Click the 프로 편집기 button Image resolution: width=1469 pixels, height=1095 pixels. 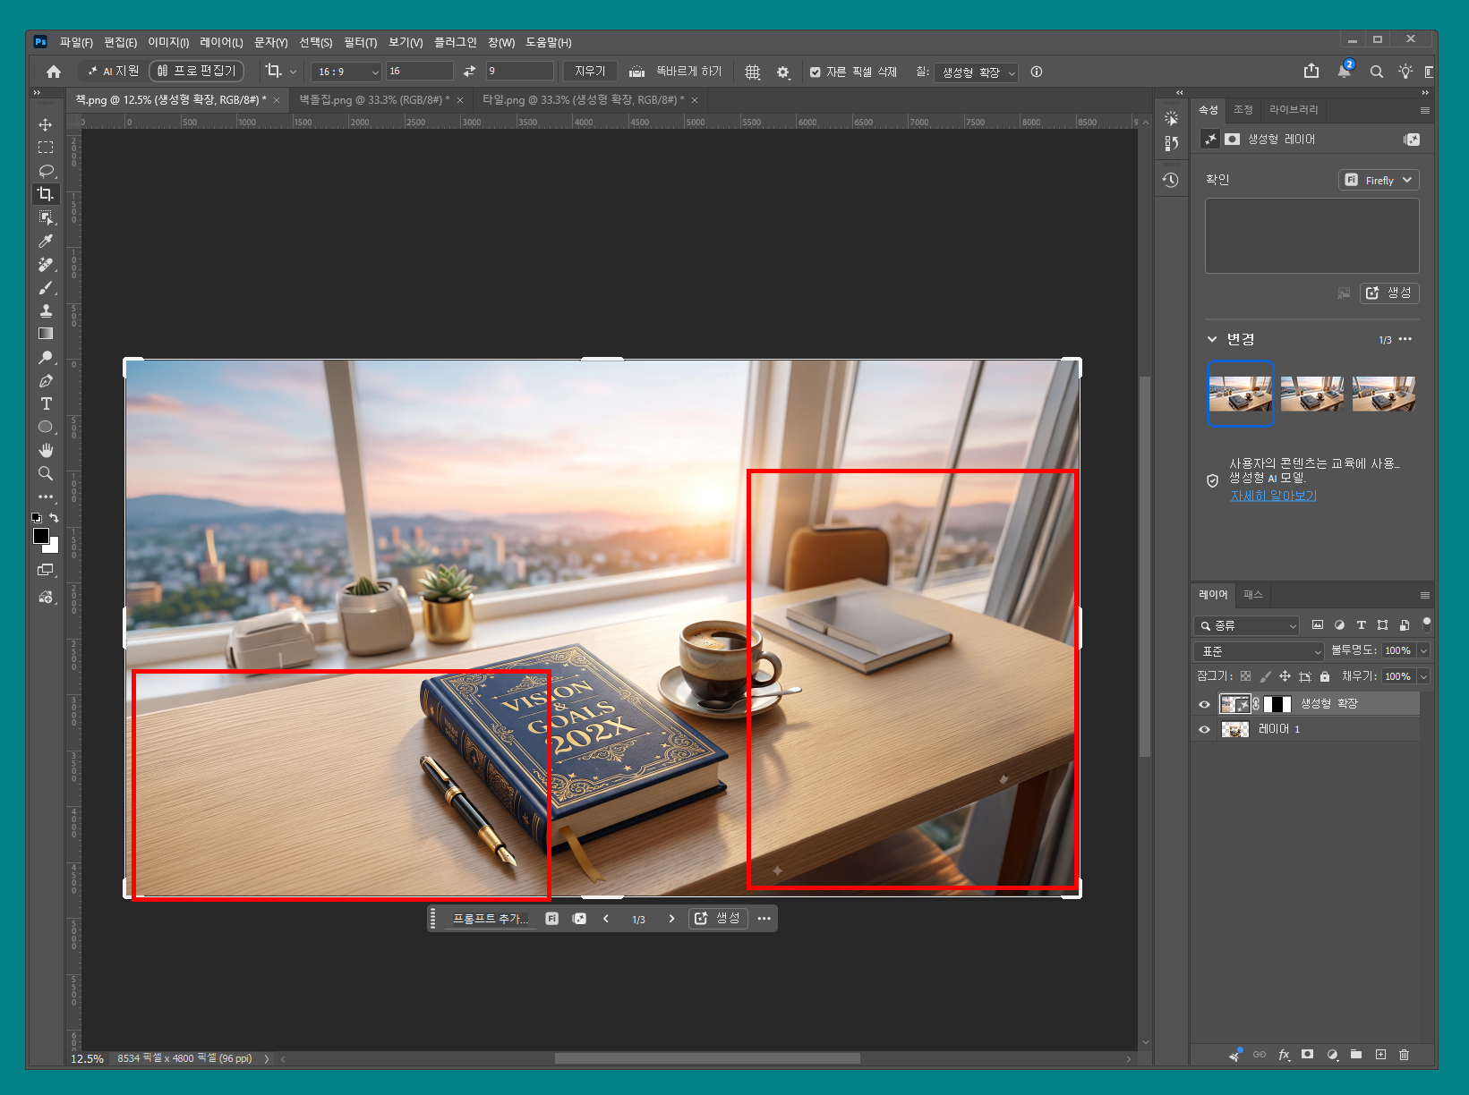197,71
